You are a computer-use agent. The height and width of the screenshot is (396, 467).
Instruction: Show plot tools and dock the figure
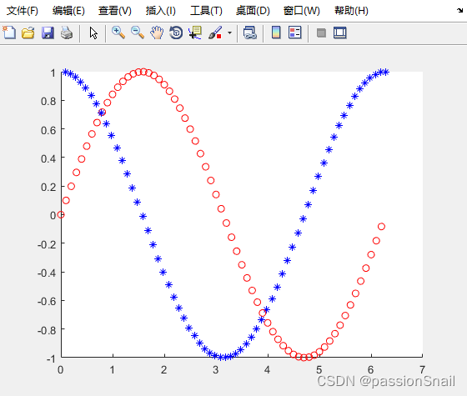340,33
